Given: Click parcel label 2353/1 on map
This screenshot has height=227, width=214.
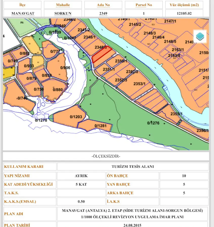Looking at the screenshot, I should point(139,84).
